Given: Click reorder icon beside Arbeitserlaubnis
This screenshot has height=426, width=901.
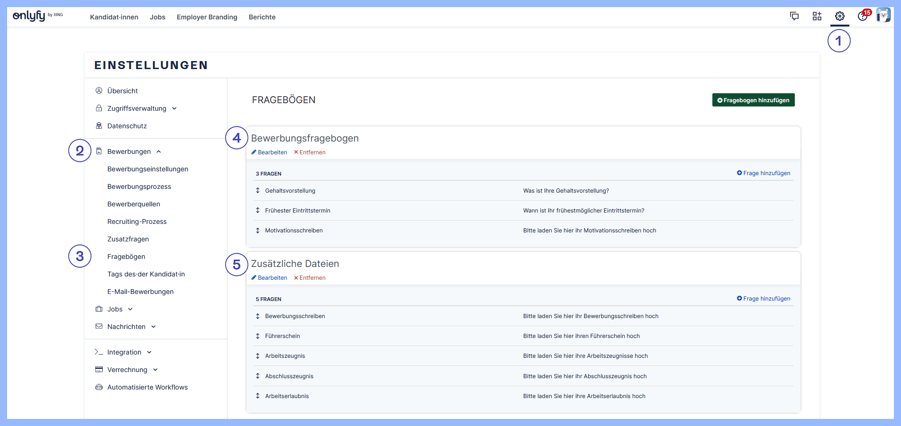Looking at the screenshot, I should 258,396.
